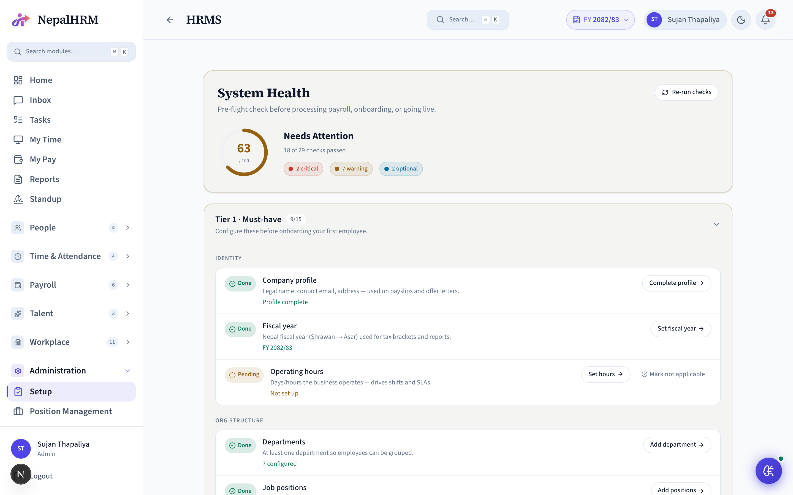Click the NepalHRM logo icon
Screen dimensions: 793x495
click(x=20, y=20)
